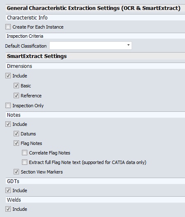
Task: Enable the Inspection Only checkbox
Action: pyautogui.click(x=8, y=106)
